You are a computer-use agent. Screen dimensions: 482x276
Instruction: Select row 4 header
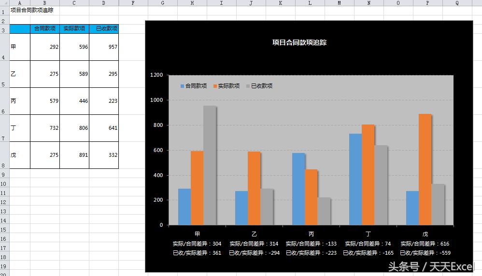(x=5, y=47)
